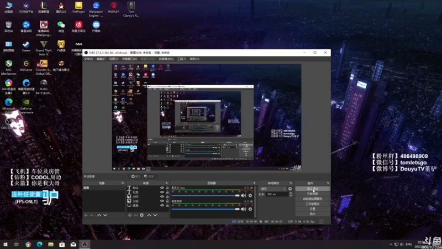Open Microsoft Edge desktop shortcut

coord(8,106)
